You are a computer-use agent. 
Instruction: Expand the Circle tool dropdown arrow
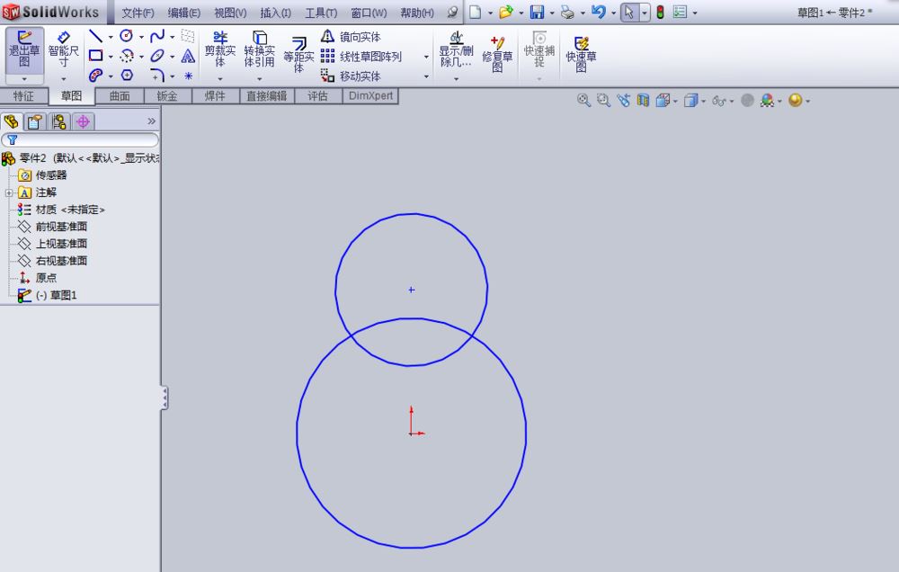click(x=141, y=37)
